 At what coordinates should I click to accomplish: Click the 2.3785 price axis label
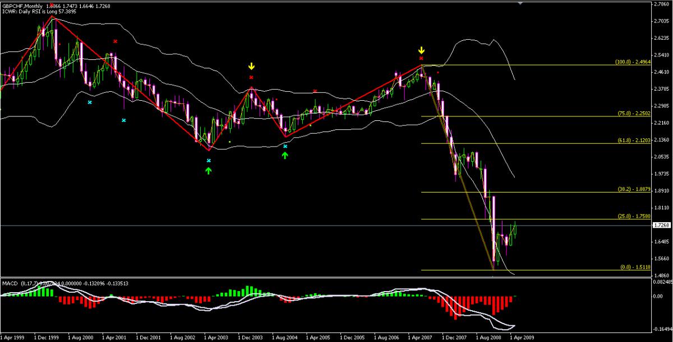[x=662, y=89]
